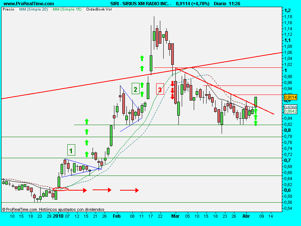The width and height of the screenshot is (301, 226).
Task: Click the 22 date label on time axis
Action: click(160, 216)
